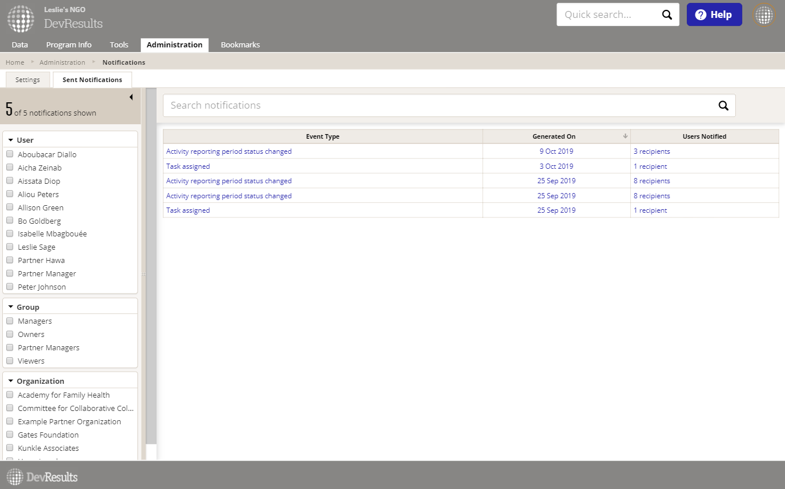
Task: Collapse the Group filter section
Action: [11, 307]
